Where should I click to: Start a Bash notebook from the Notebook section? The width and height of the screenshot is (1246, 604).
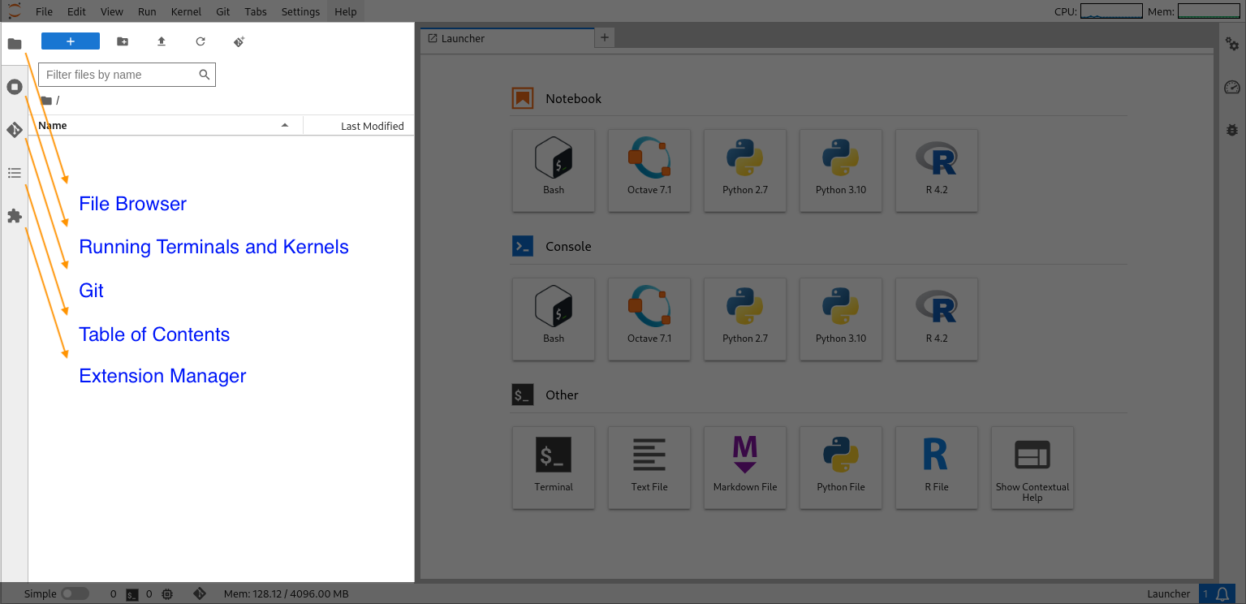[554, 170]
